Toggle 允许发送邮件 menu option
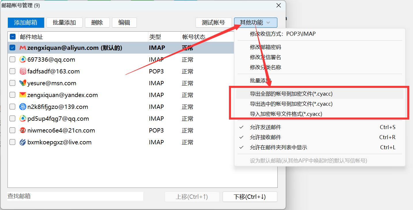 coord(320,127)
